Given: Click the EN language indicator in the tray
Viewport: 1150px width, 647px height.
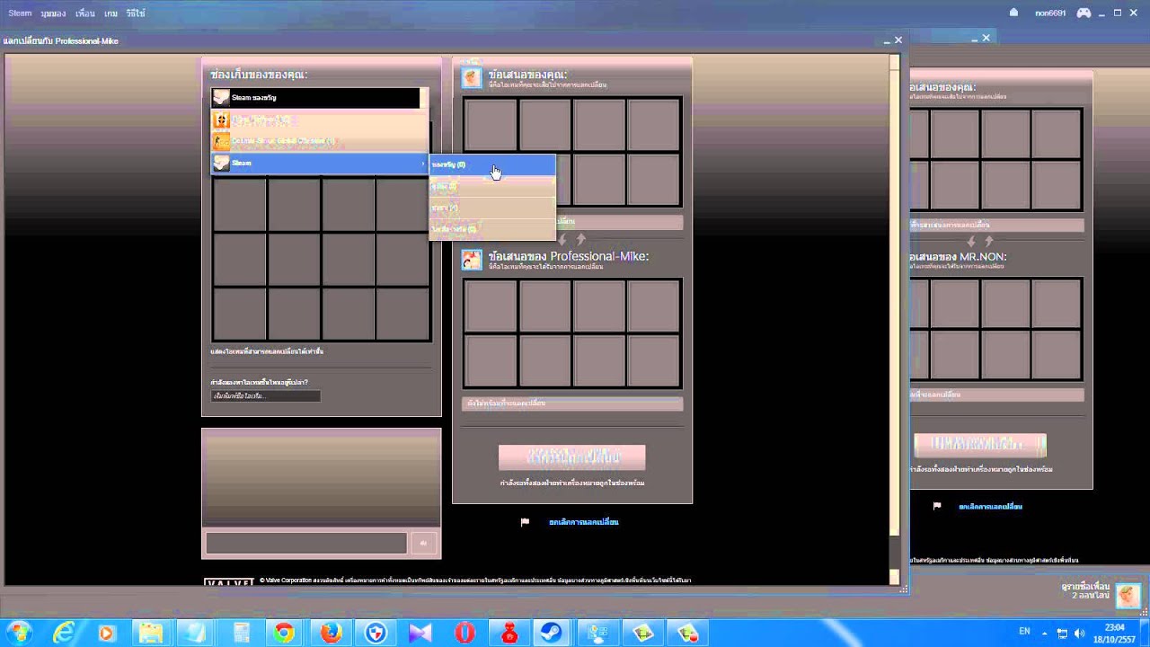Looking at the screenshot, I should pos(1024,632).
